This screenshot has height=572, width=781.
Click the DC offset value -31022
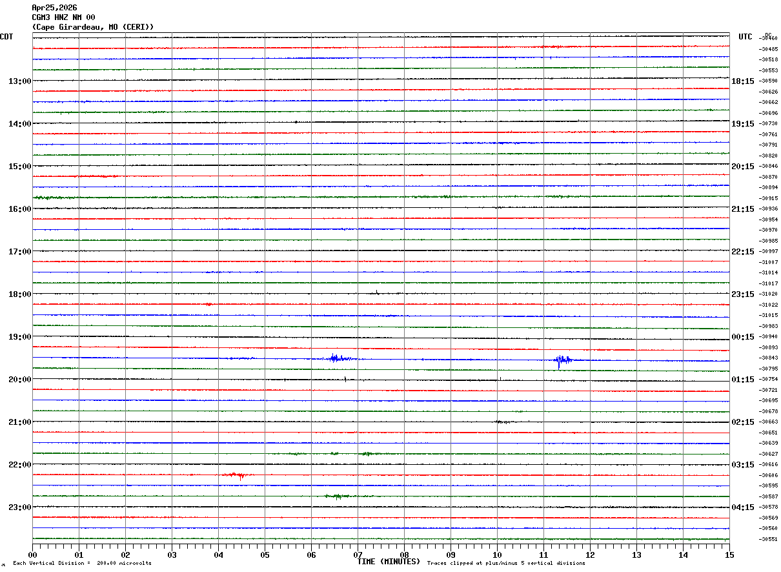click(768, 305)
